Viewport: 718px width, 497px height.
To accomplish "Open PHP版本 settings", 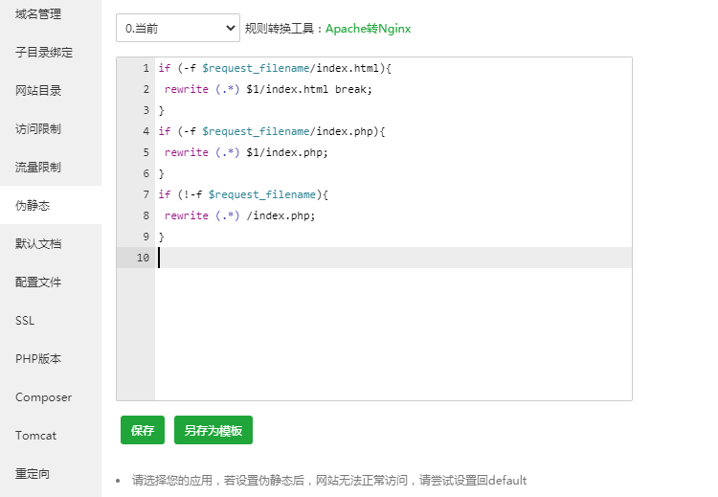I will [x=38, y=359].
